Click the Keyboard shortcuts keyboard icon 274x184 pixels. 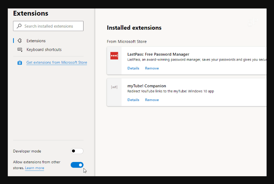coord(20,50)
